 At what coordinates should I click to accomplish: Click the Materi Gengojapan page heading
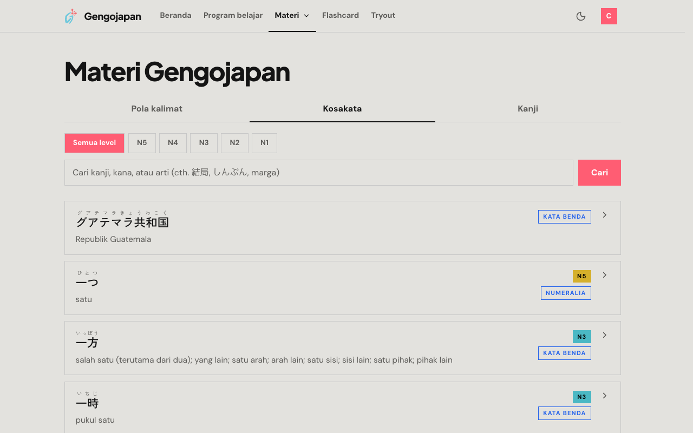tap(177, 72)
